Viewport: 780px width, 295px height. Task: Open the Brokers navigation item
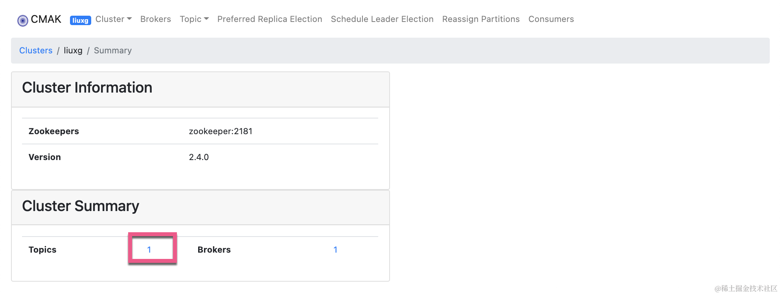[156, 19]
